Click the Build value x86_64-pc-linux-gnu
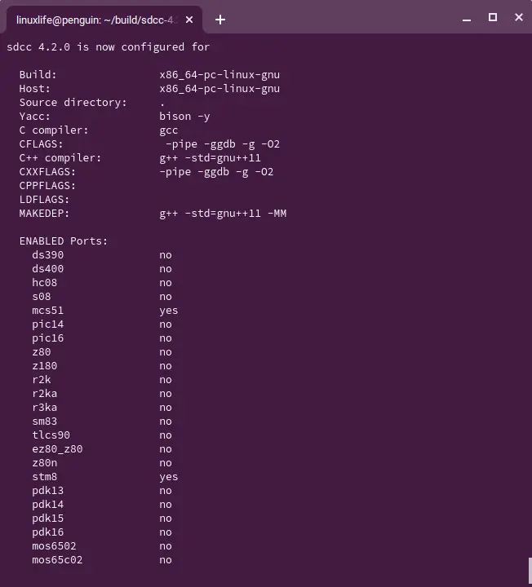Viewport: 532px width, 587px height. point(219,75)
